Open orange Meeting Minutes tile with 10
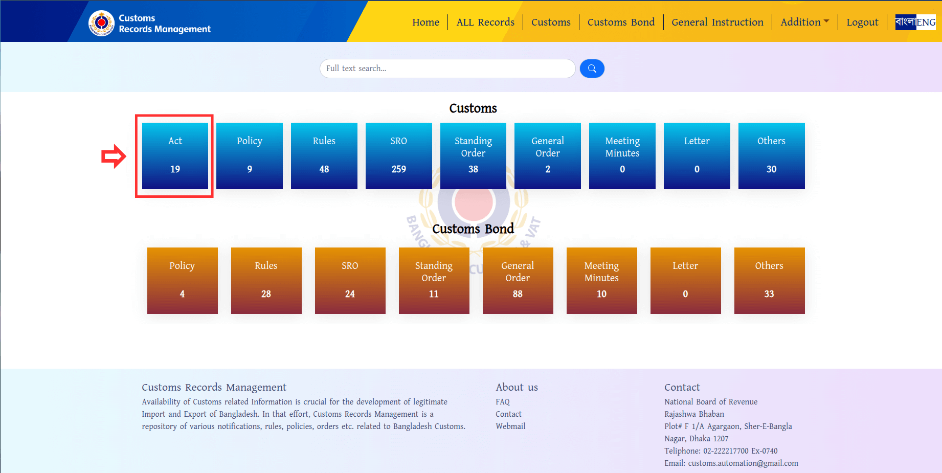 [602, 281]
